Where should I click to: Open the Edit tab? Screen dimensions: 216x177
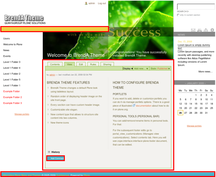[81, 64]
